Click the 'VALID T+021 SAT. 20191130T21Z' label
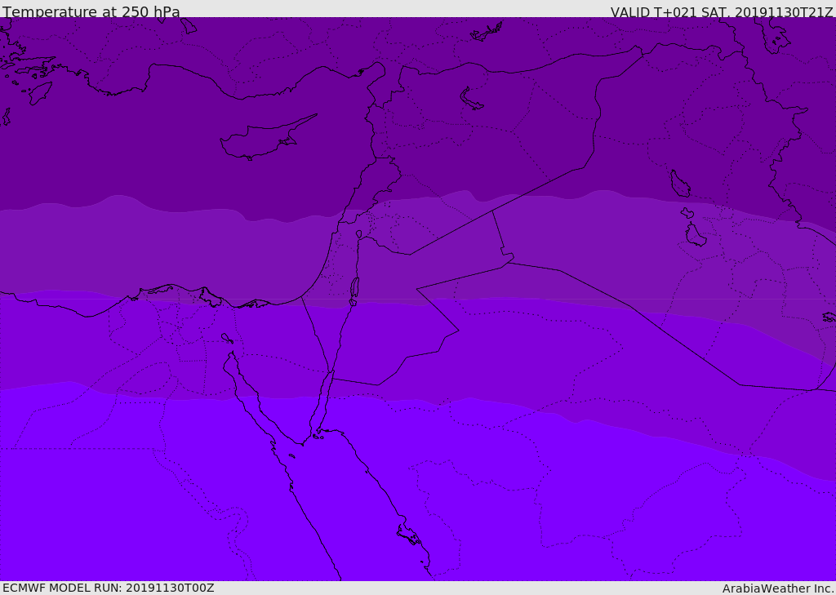836x595 pixels. 722,12
